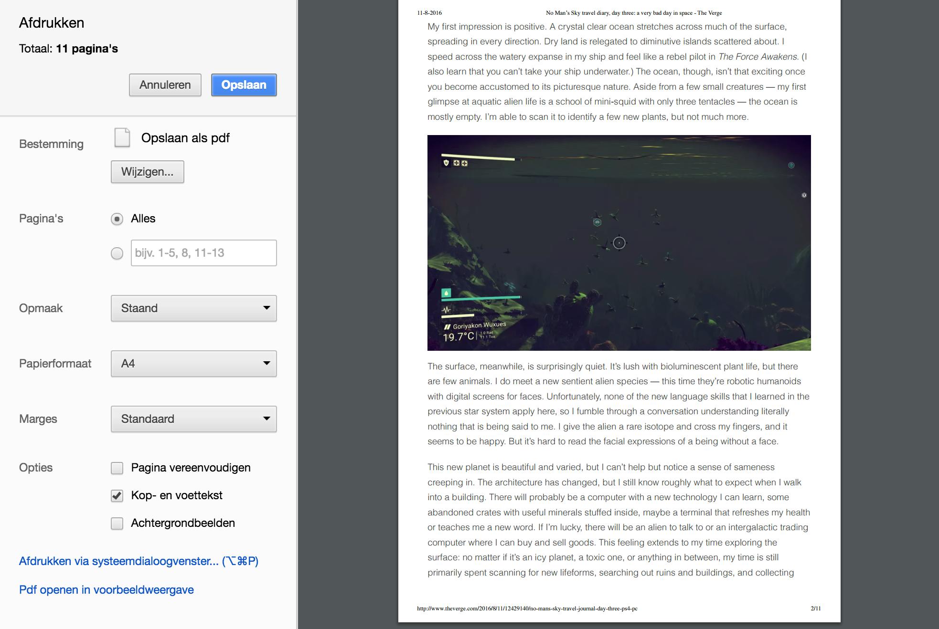Click the PDF document icon beside Opslaan als pdf
939x629 pixels.
pyautogui.click(x=122, y=137)
